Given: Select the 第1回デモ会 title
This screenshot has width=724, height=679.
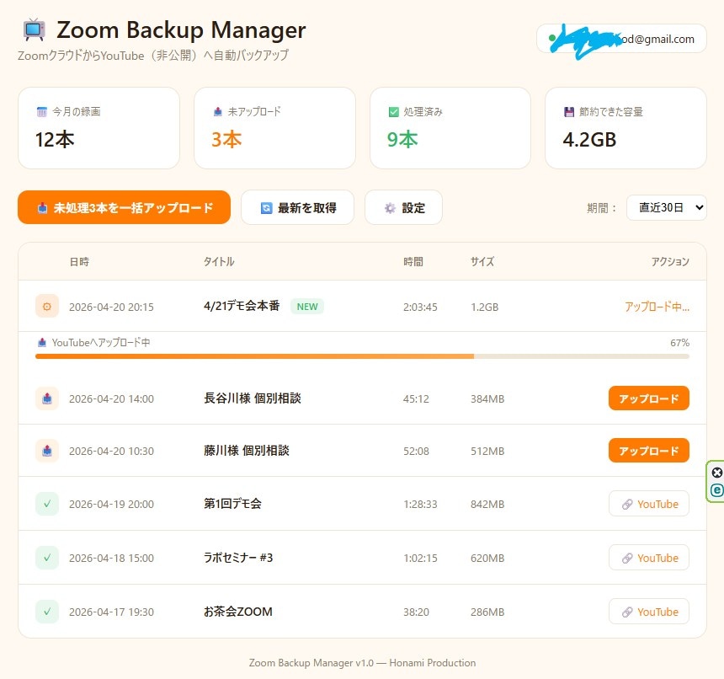Looking at the screenshot, I should coord(232,504).
